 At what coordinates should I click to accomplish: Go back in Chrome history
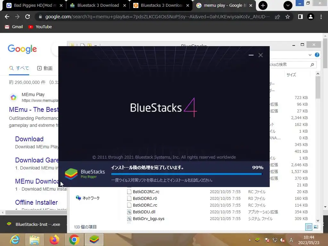coord(7,17)
